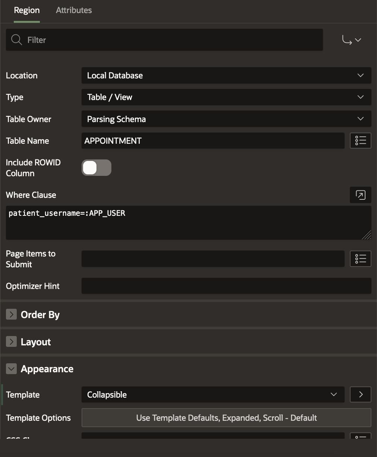This screenshot has width=377, height=457.
Task: Open the Type dropdown
Action: 226,97
